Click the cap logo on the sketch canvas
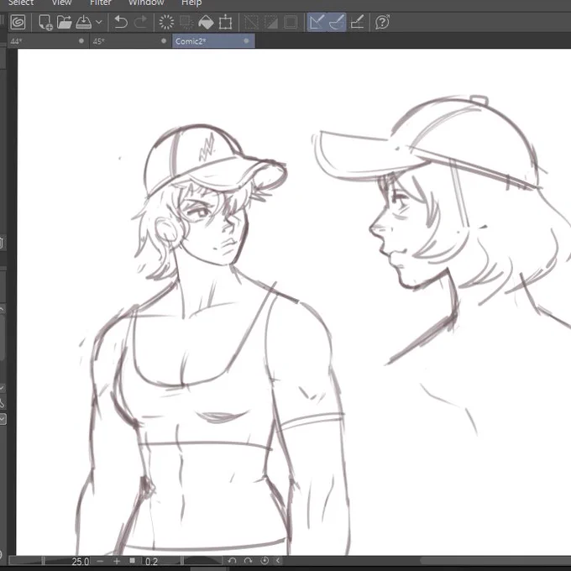Viewport: 571px width, 571px height. tap(207, 148)
